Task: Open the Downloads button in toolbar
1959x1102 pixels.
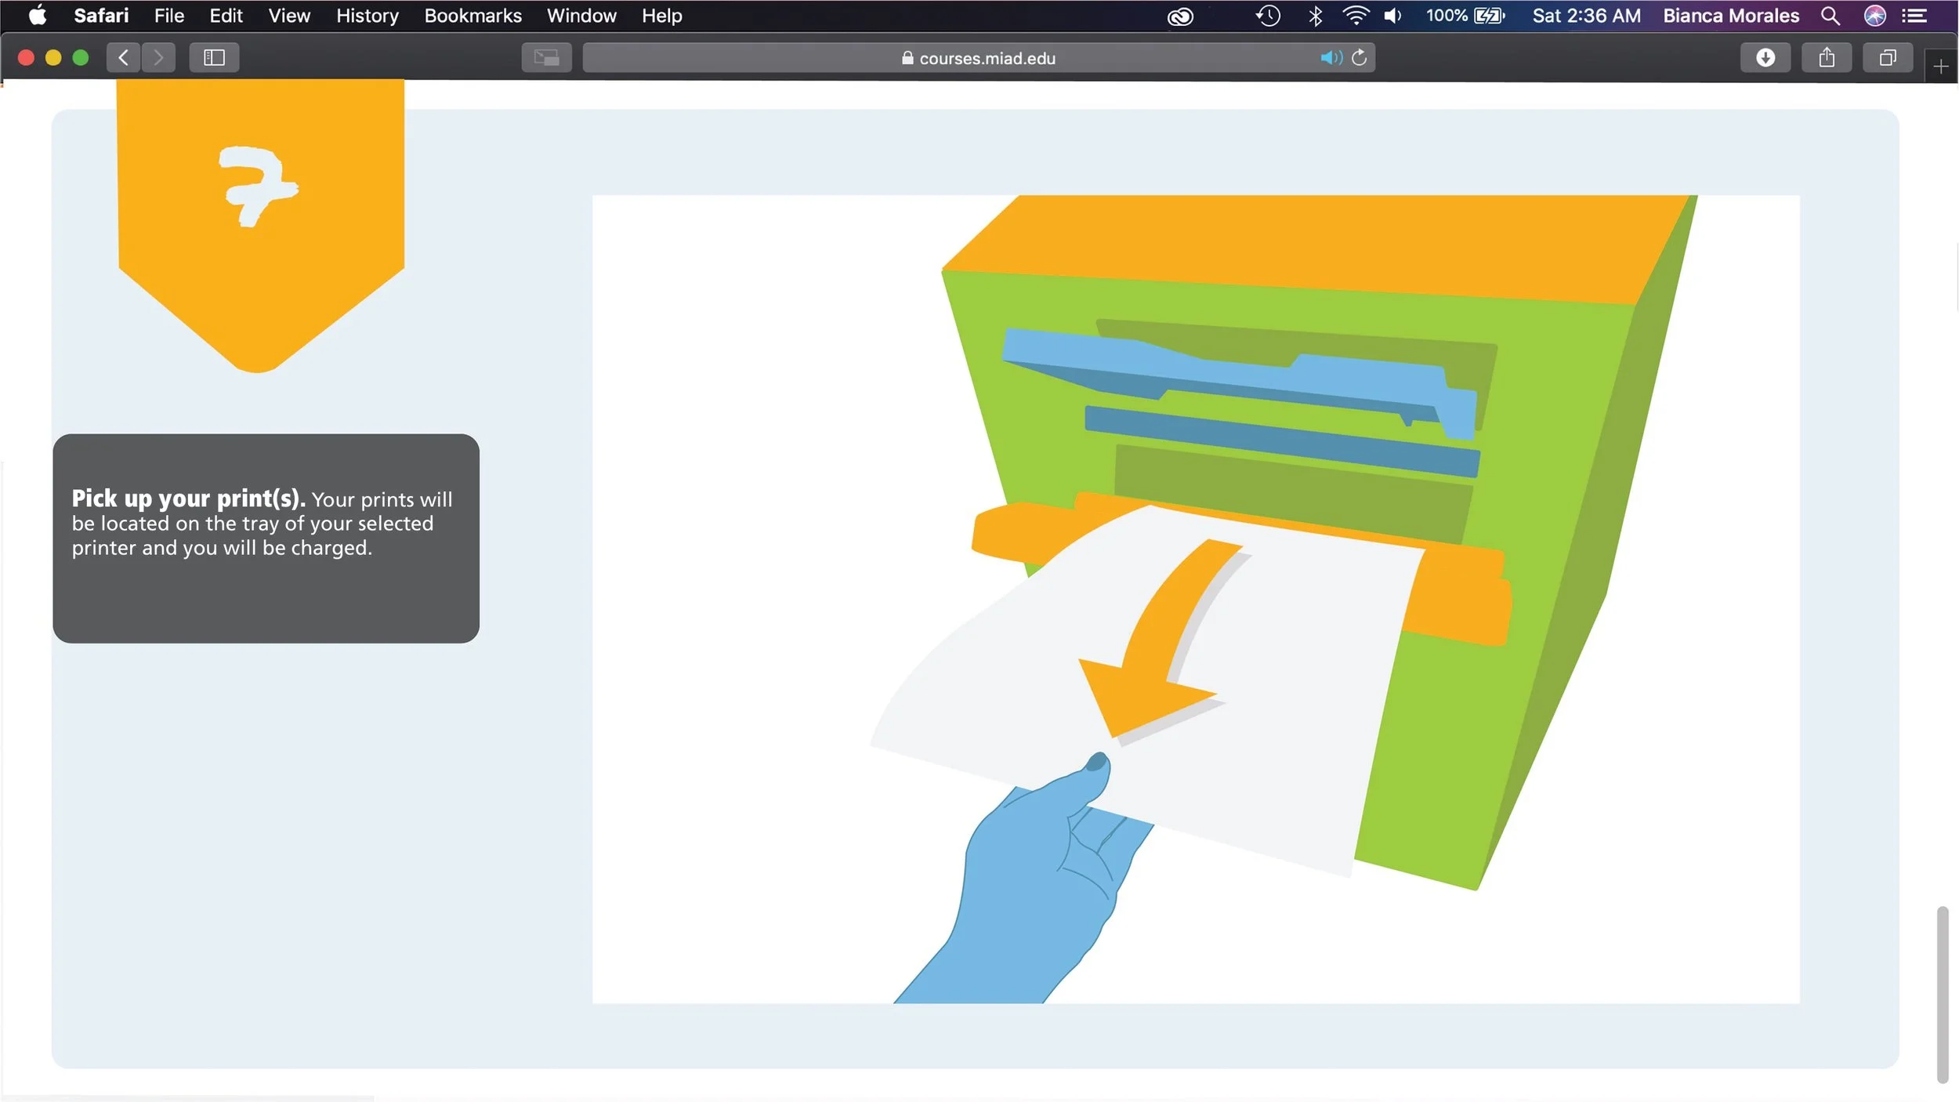Action: pos(1765,57)
